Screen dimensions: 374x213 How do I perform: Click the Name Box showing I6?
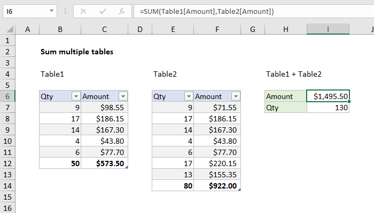(x=24, y=11)
